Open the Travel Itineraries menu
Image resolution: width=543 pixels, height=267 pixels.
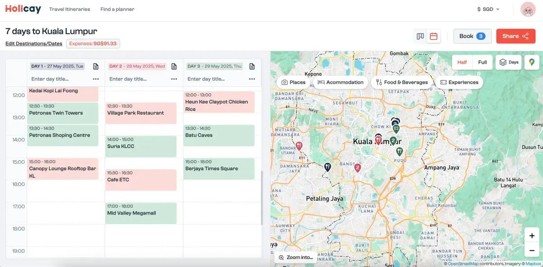click(x=70, y=9)
